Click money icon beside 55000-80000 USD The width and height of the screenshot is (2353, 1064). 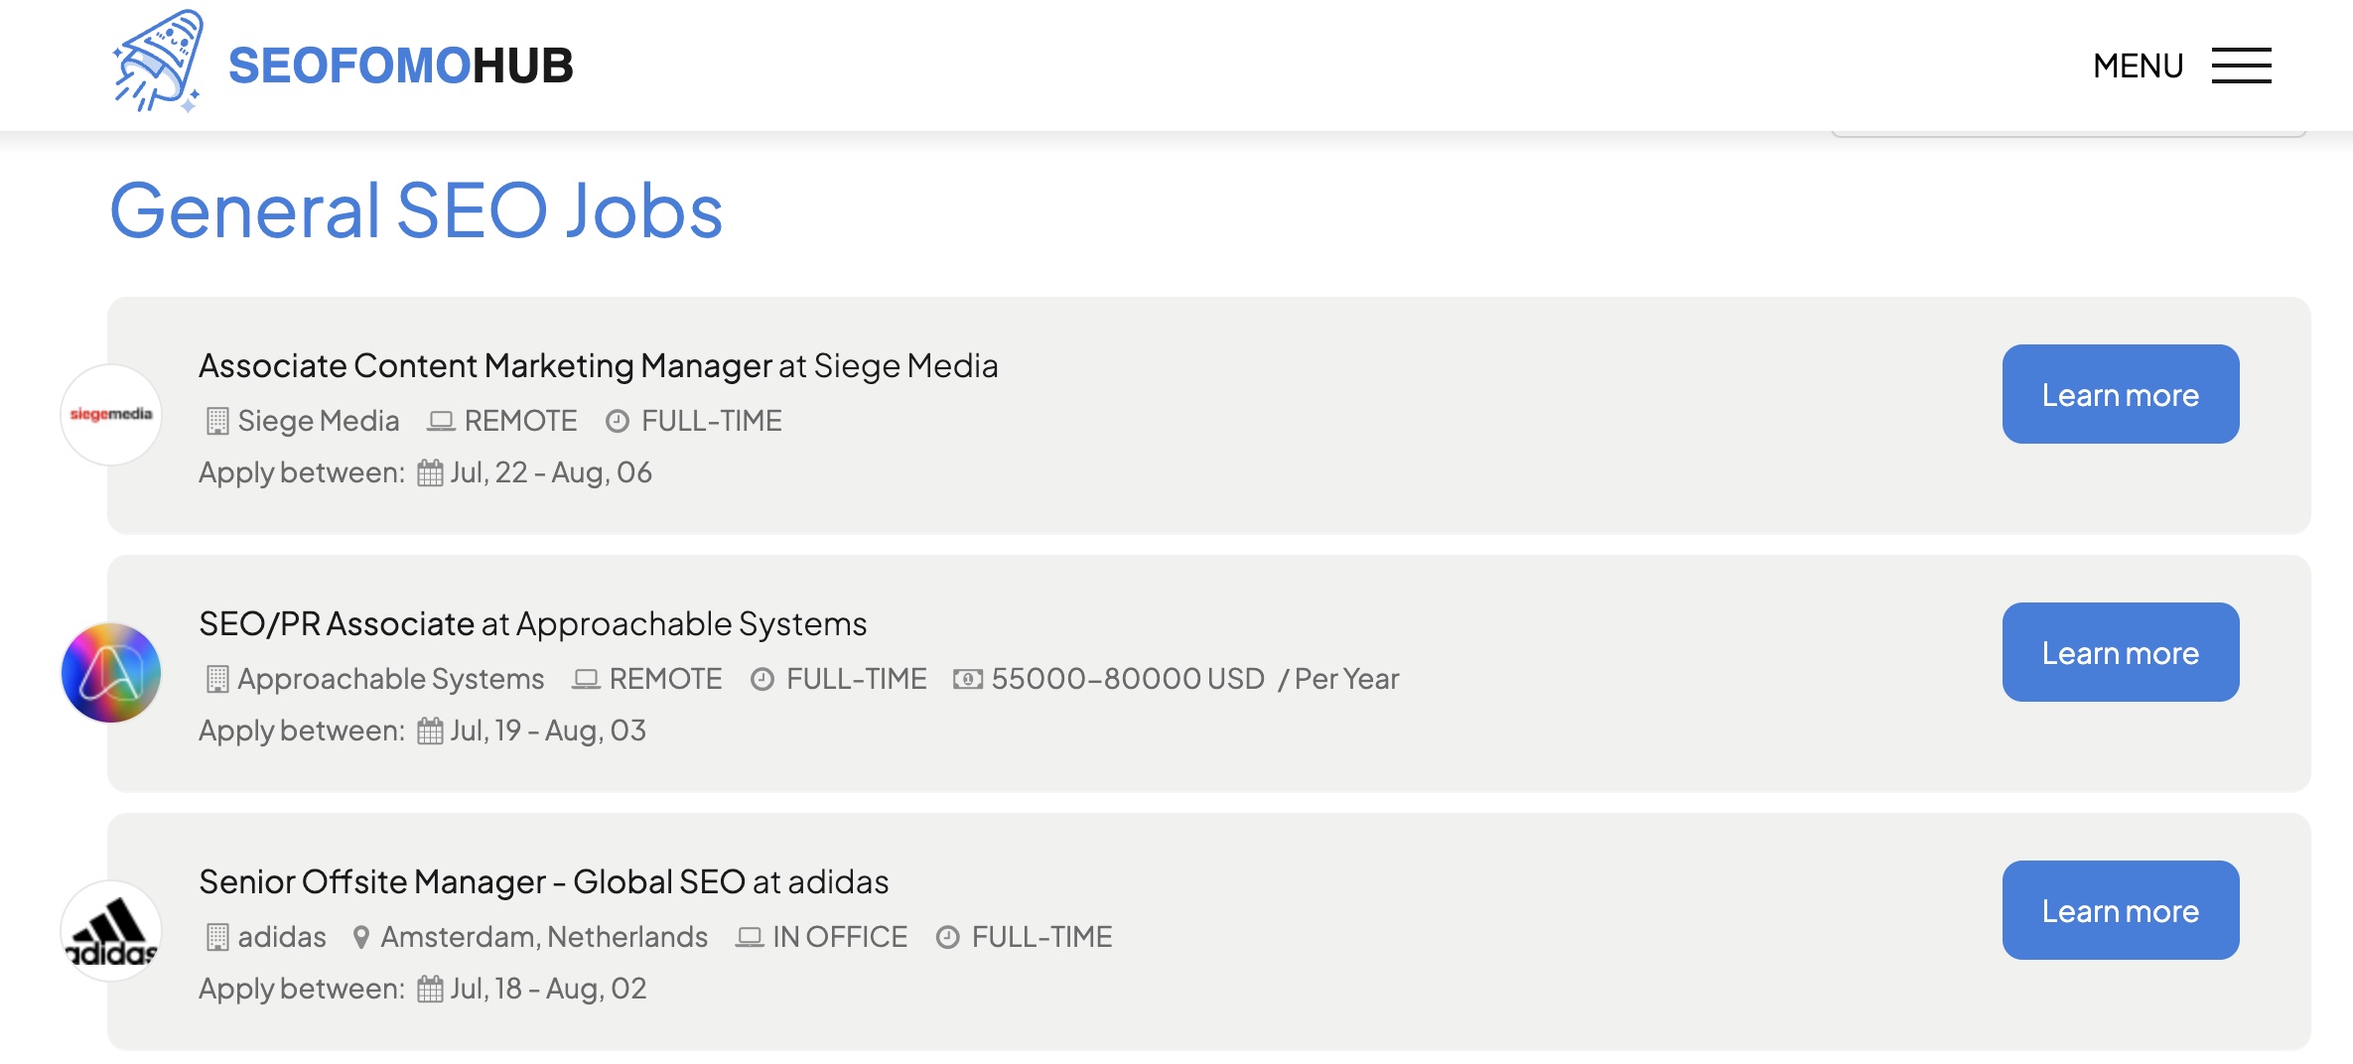tap(968, 679)
